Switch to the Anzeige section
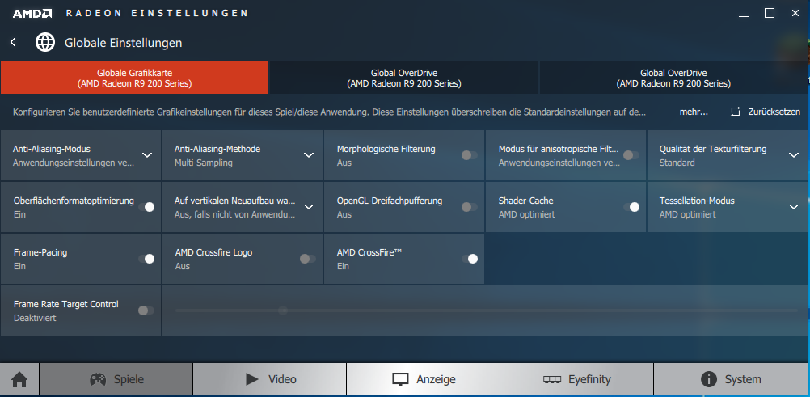810x397 pixels. [423, 379]
